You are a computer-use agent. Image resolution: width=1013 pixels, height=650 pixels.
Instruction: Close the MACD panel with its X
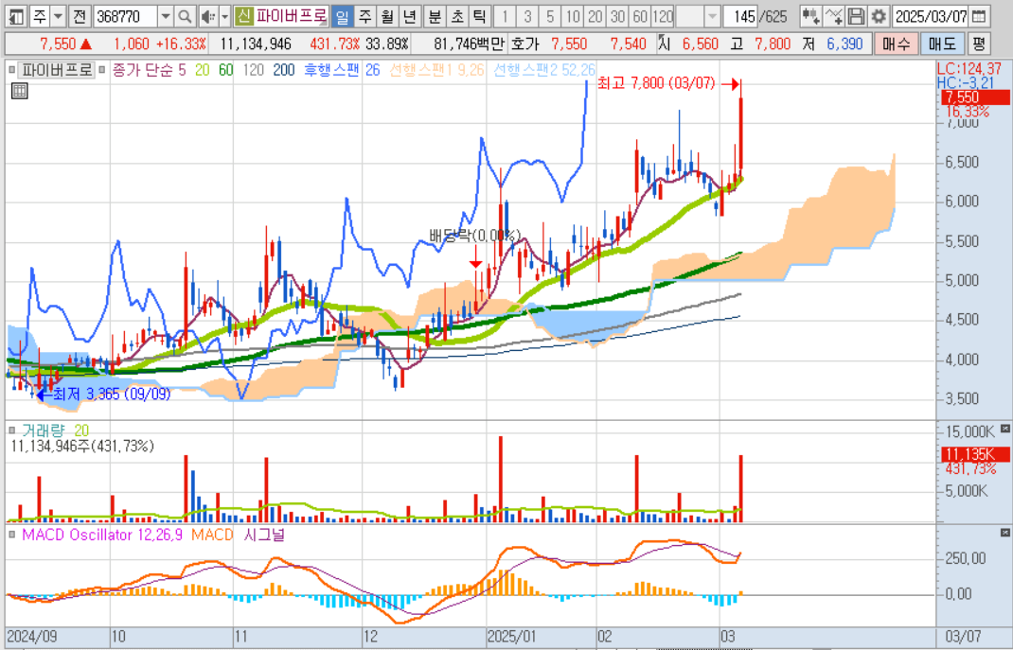point(1005,534)
